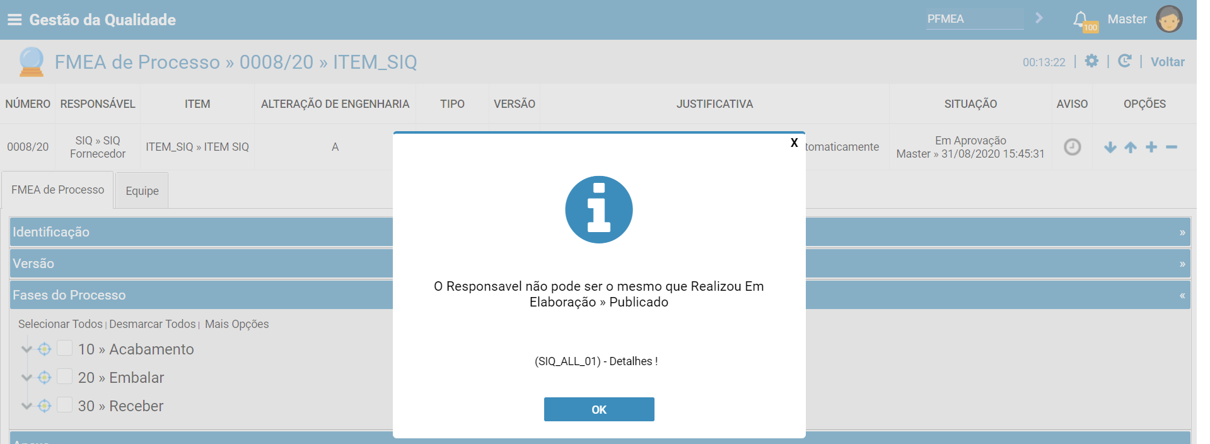Click the 00:13:22 session timer
This screenshot has height=444, width=1210.
click(x=1044, y=62)
